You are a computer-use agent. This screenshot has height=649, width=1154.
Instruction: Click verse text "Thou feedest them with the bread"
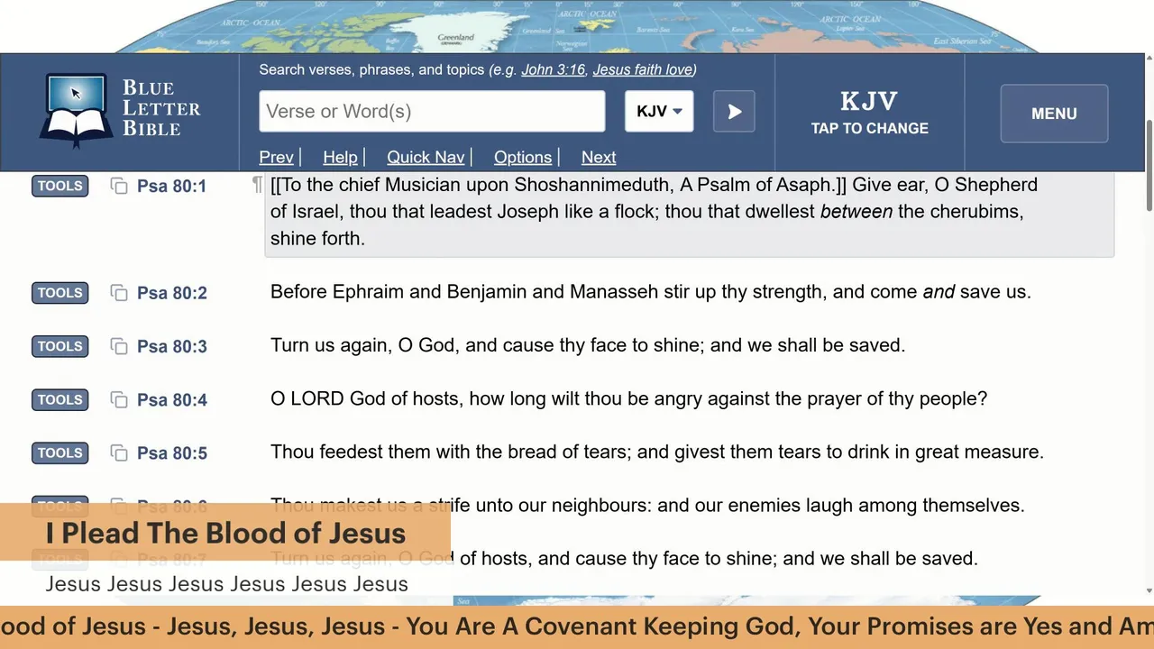(x=657, y=452)
